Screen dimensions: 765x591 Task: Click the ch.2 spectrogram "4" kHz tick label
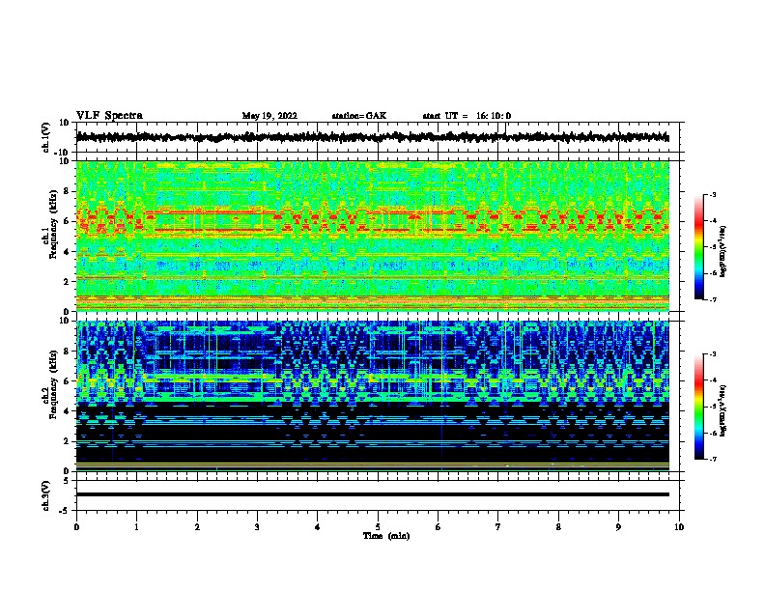[x=67, y=411]
